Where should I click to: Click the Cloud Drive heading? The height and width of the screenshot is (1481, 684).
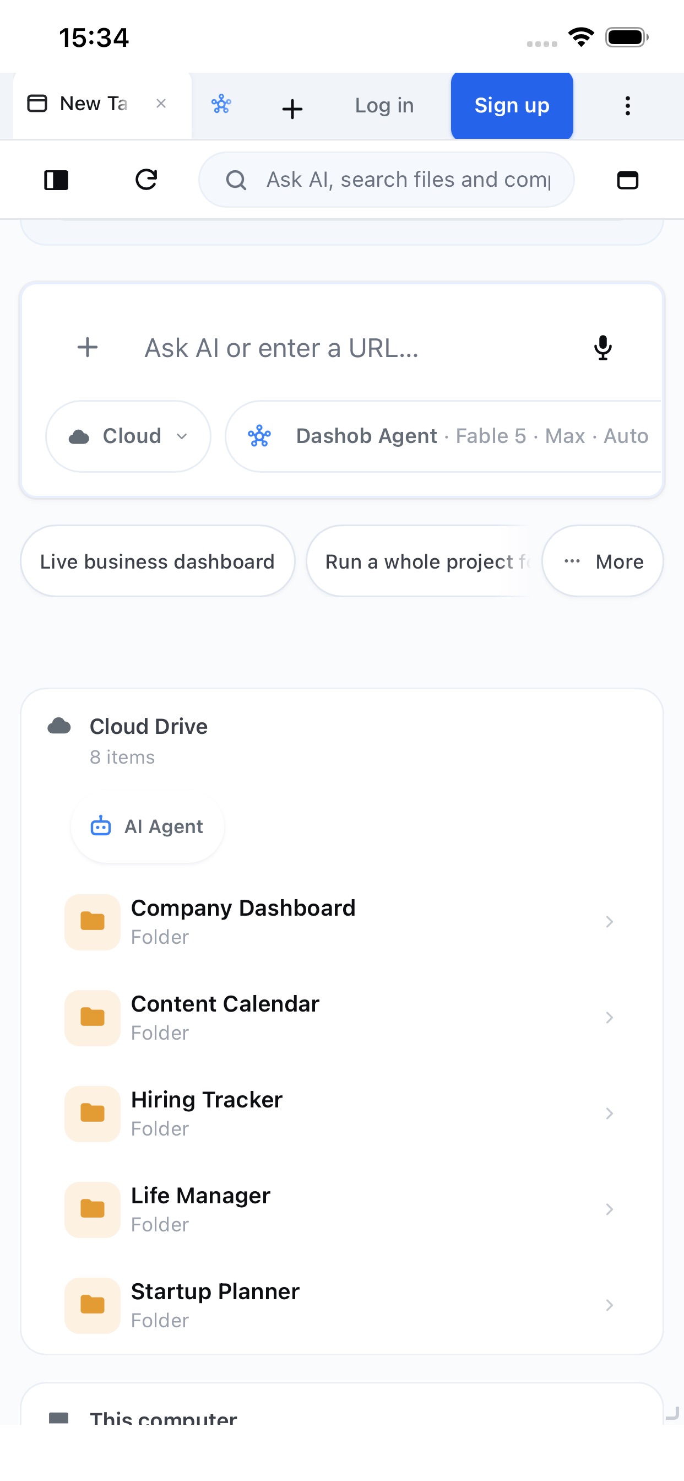149,727
